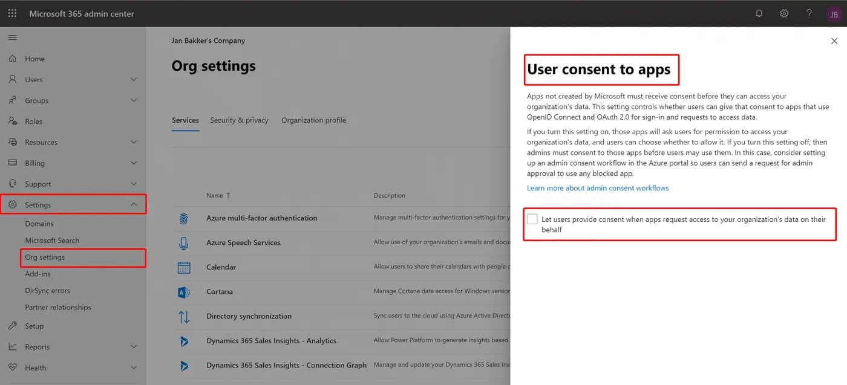Image resolution: width=847 pixels, height=385 pixels.
Task: Open Add-ins under Settings
Action: pos(38,274)
